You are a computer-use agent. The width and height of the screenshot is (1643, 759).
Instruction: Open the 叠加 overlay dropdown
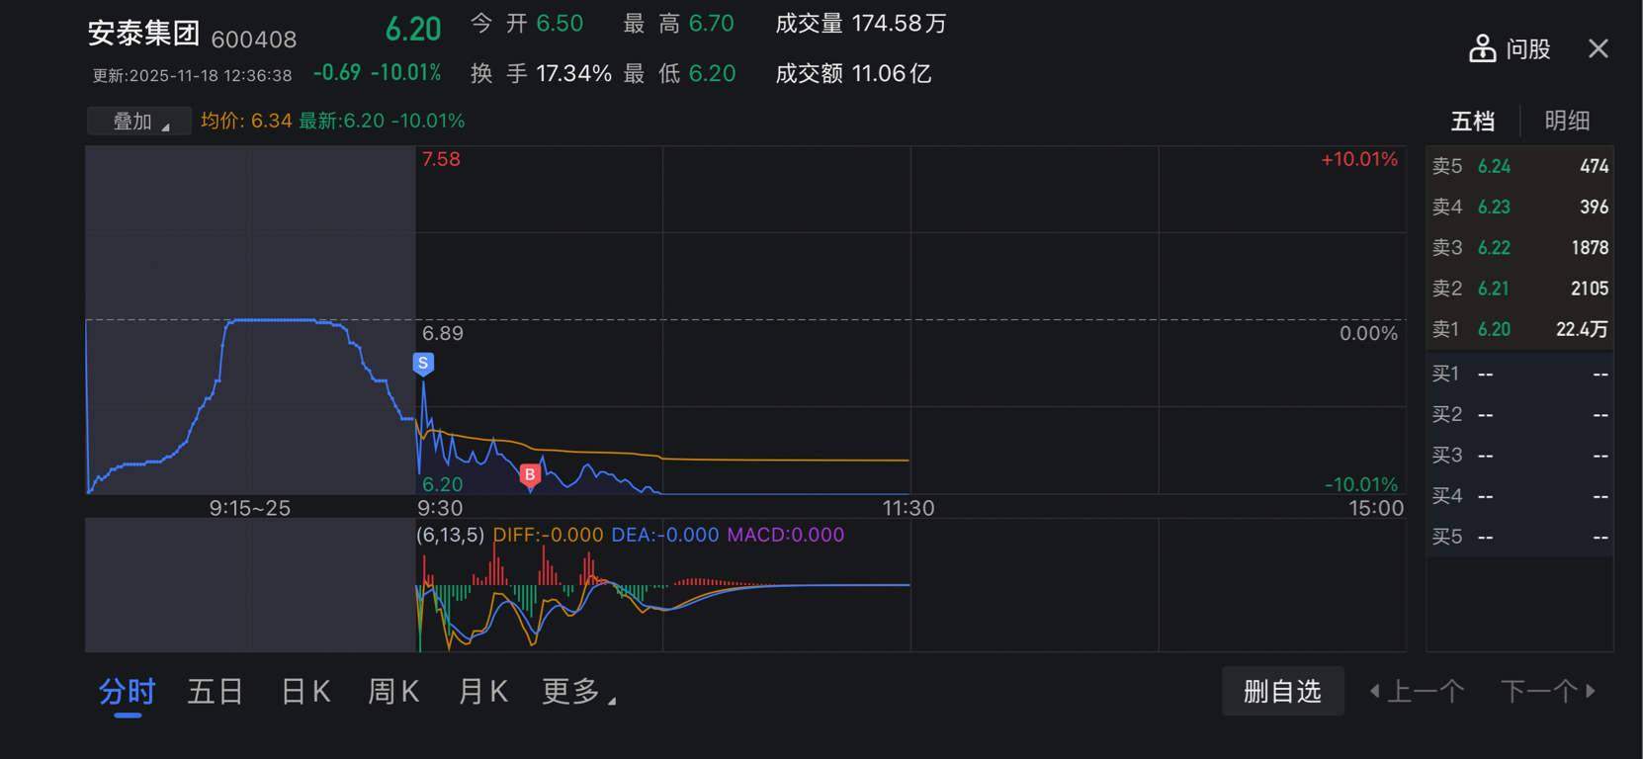(x=139, y=122)
